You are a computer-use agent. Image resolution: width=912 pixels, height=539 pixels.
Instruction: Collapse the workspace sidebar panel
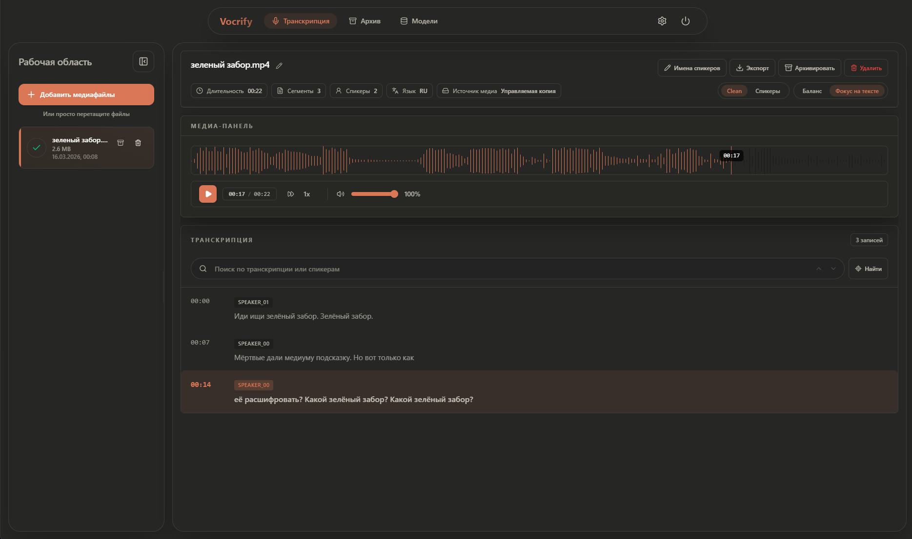click(143, 61)
